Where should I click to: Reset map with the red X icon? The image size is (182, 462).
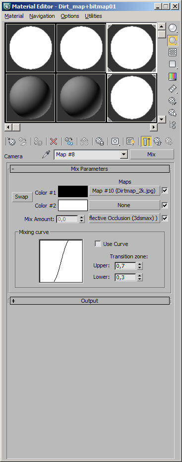(54, 141)
